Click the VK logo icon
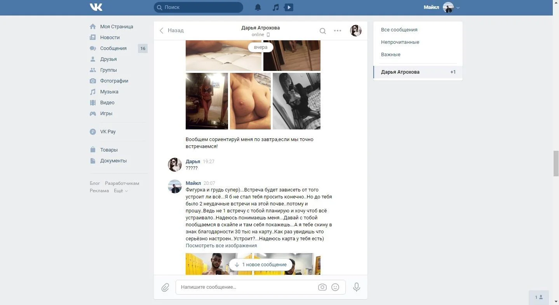This screenshot has width=559, height=305. click(96, 7)
